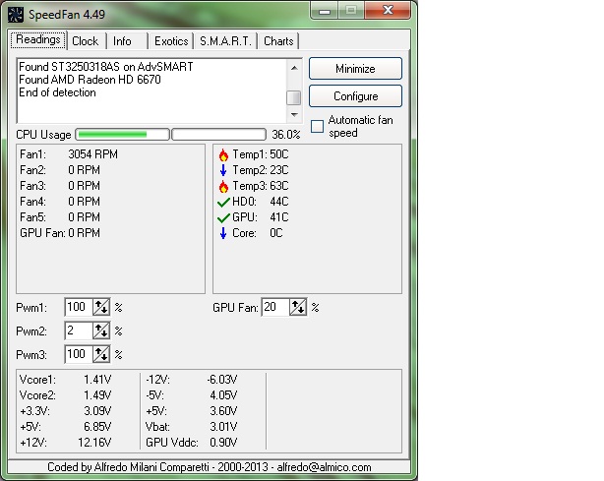Click the log scrollbar down arrow
The height and width of the screenshot is (481, 604).
[x=294, y=115]
